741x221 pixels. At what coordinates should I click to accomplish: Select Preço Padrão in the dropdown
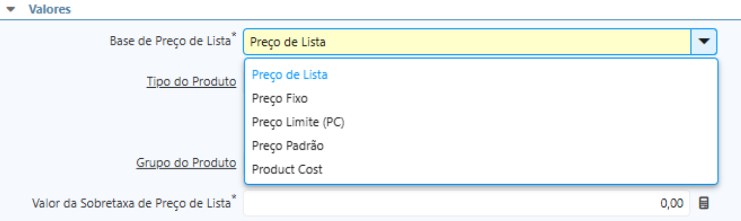pyautogui.click(x=288, y=146)
